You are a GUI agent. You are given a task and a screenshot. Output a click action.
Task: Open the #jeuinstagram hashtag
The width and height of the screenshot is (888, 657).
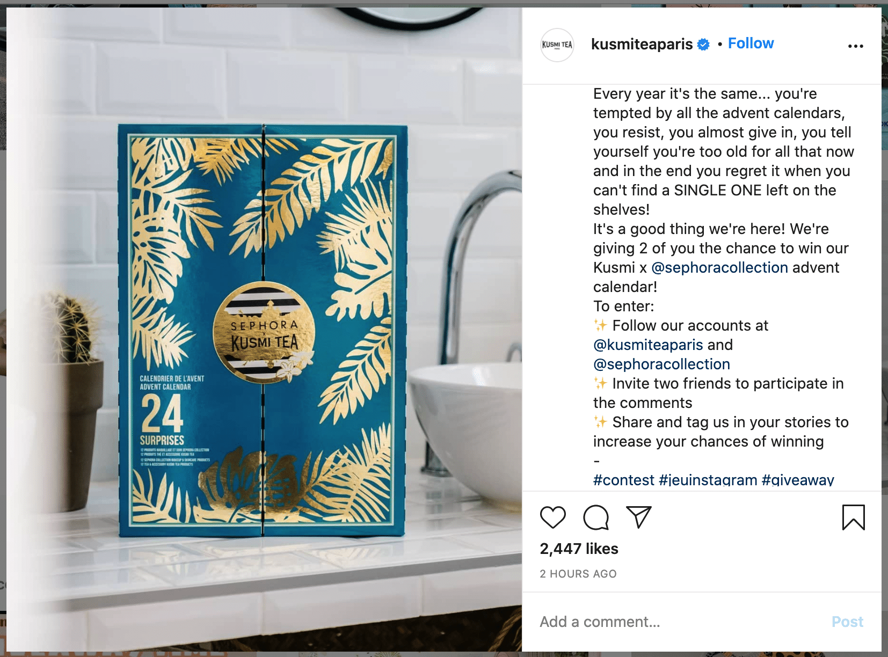[x=708, y=479]
